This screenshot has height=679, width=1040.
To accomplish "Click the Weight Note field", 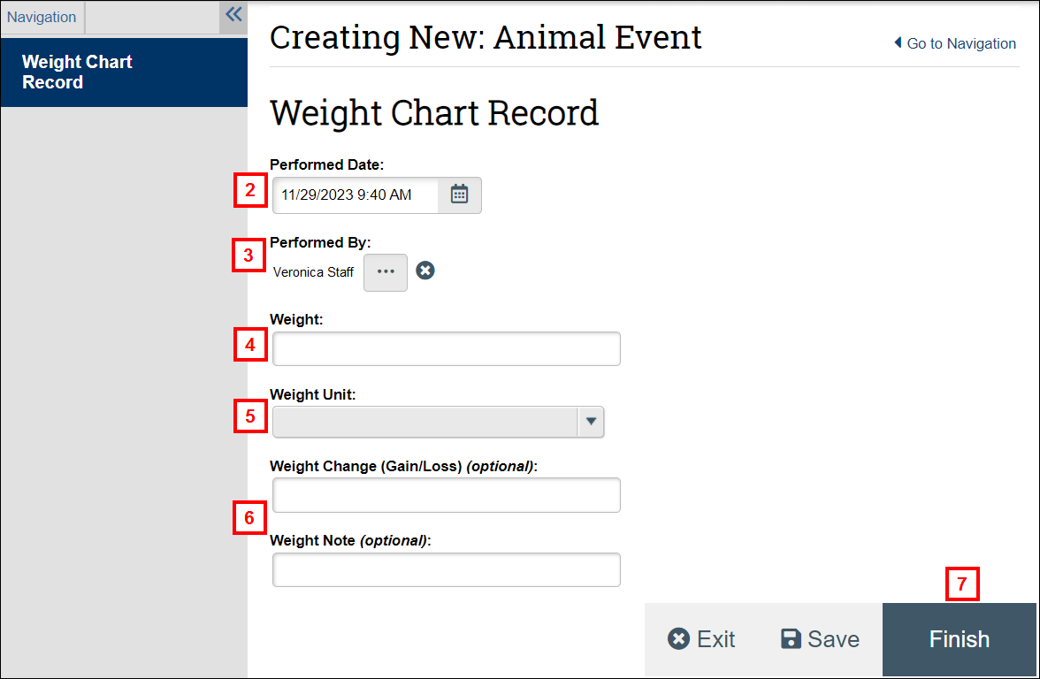I will pyautogui.click(x=446, y=569).
